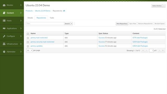This screenshot has height=94, width=167.
Task: Tick the select-all checkbox in table header
Action: 28,34
